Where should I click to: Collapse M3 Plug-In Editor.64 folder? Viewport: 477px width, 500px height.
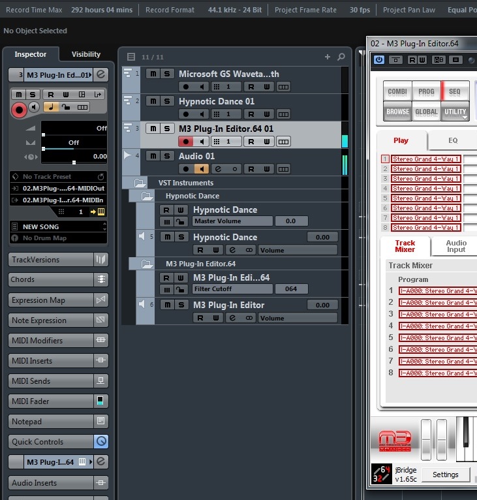147,264
